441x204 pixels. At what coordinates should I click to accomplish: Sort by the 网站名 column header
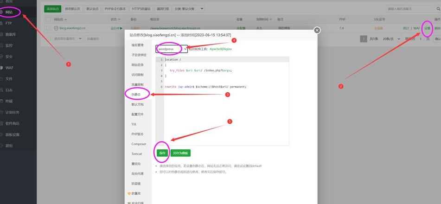point(60,19)
